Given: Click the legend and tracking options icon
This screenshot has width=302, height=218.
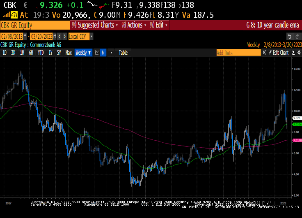Looking at the screenshot, I should click(293, 53).
